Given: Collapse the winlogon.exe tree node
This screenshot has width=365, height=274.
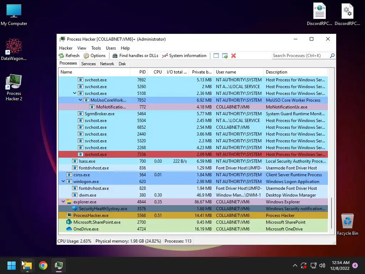Looking at the screenshot, I should [x=63, y=181].
